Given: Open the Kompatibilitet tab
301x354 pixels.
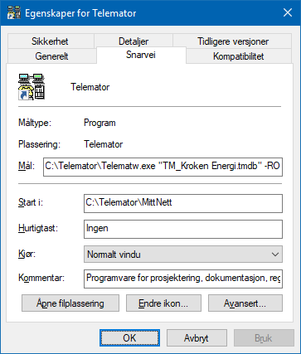Looking at the screenshot, I should pyautogui.click(x=239, y=56).
